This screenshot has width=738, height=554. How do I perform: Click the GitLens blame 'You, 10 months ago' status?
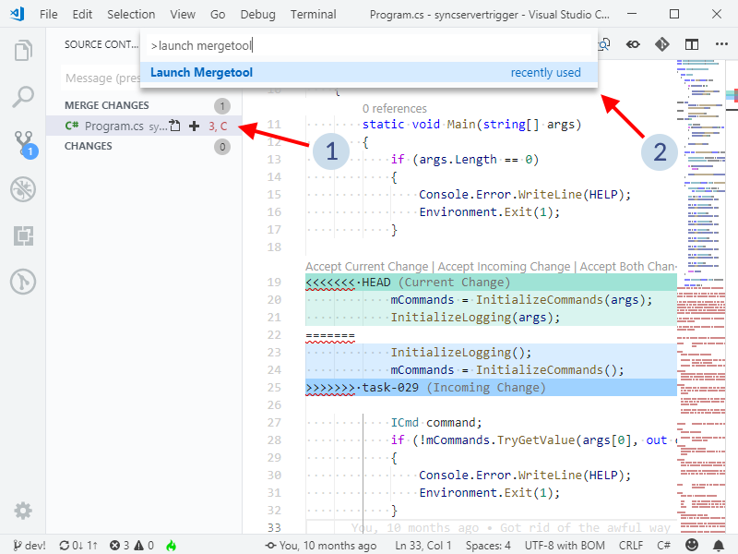tap(321, 545)
